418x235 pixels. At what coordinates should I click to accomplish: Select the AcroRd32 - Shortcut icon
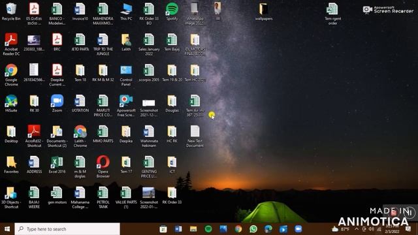[34, 136]
